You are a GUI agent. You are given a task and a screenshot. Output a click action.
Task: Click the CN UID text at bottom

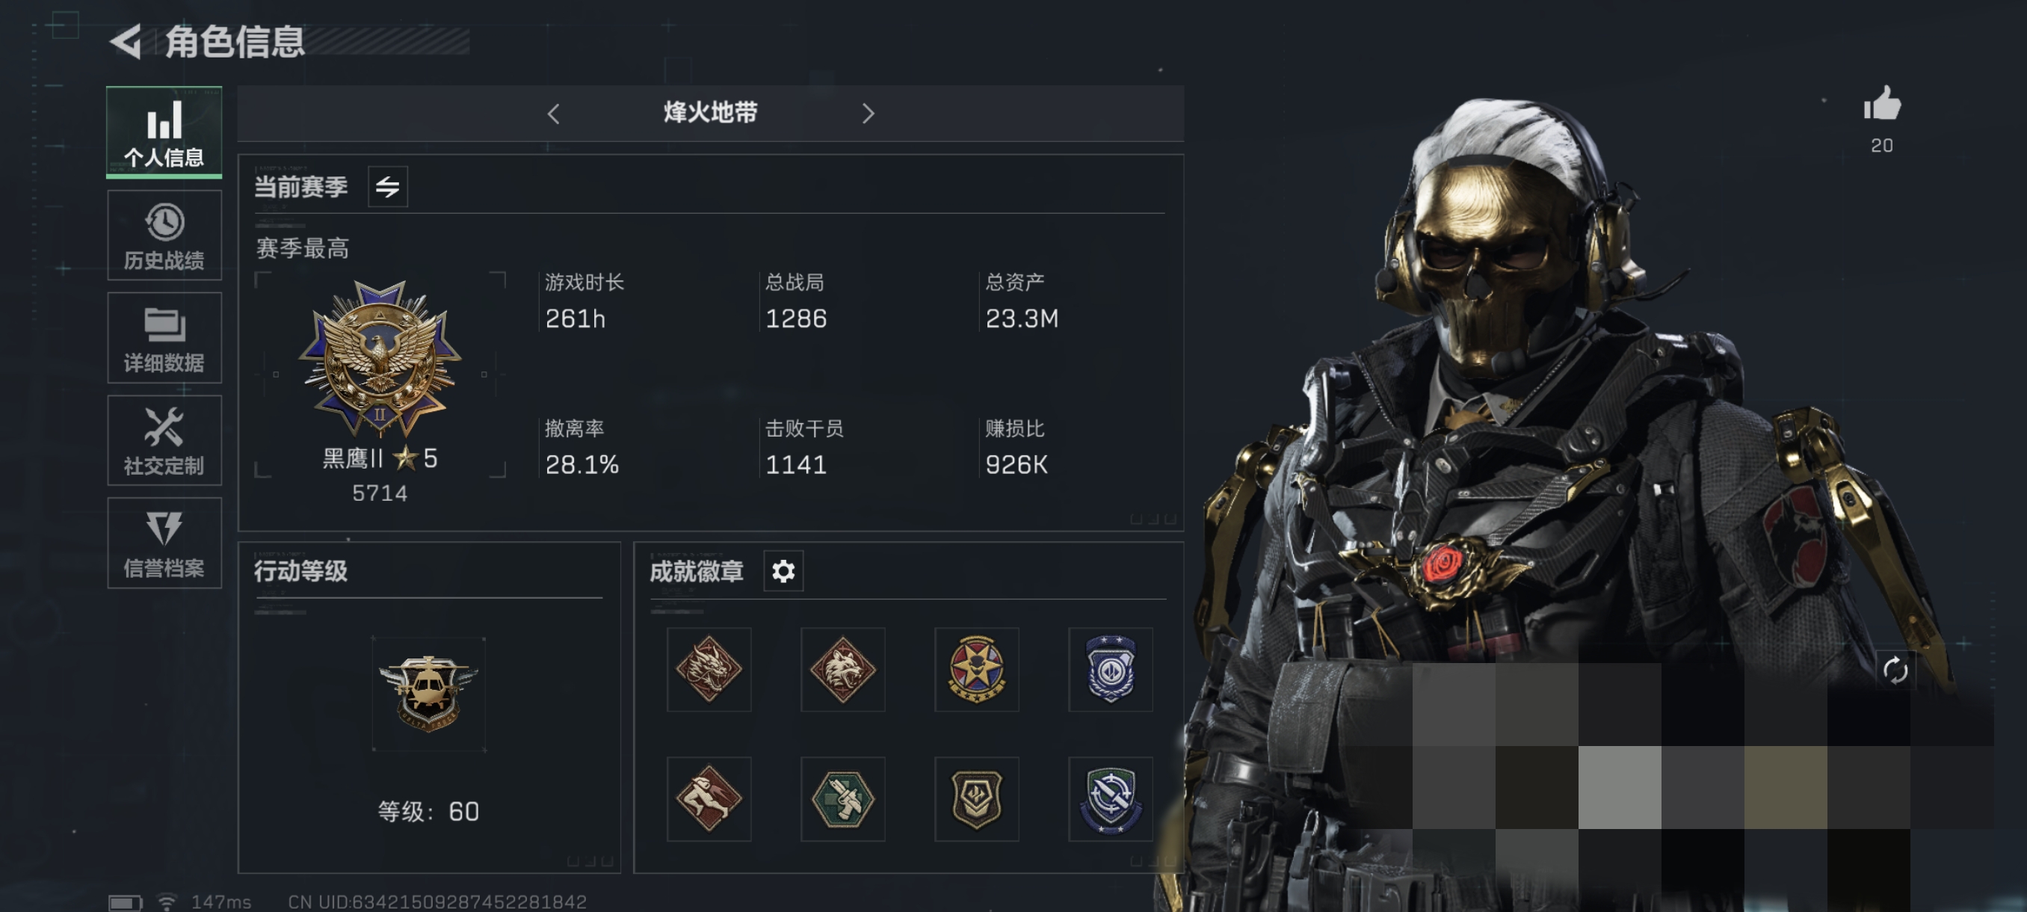(437, 902)
